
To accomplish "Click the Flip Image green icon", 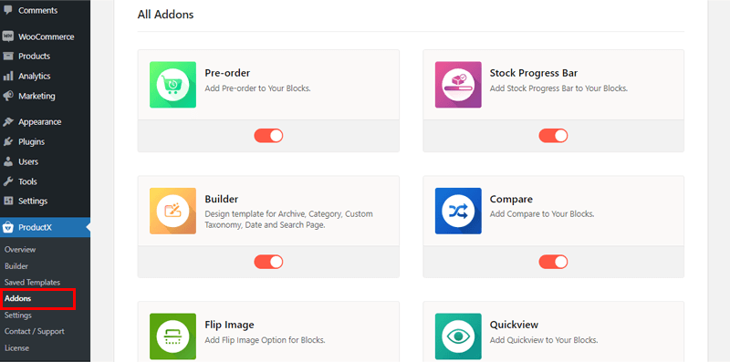I will click(172, 336).
